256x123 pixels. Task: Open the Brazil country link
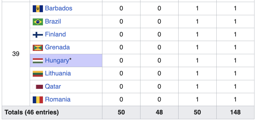point(53,21)
